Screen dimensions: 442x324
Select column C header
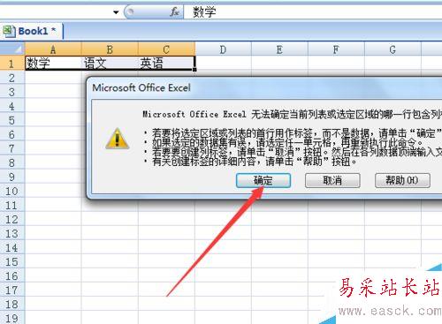(x=166, y=49)
